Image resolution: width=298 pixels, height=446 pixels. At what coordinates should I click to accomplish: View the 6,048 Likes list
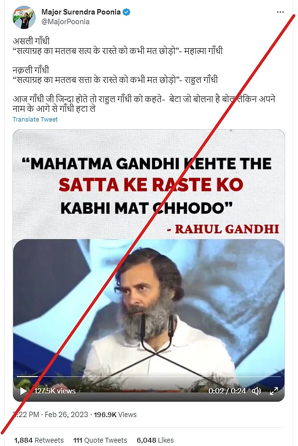155,440
